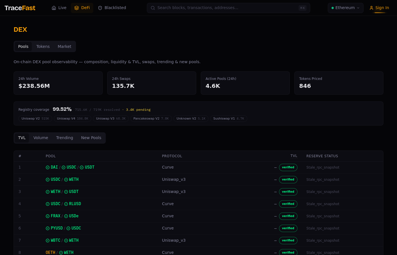
Task: Click the verified badge in row 1
Action: pyautogui.click(x=288, y=167)
